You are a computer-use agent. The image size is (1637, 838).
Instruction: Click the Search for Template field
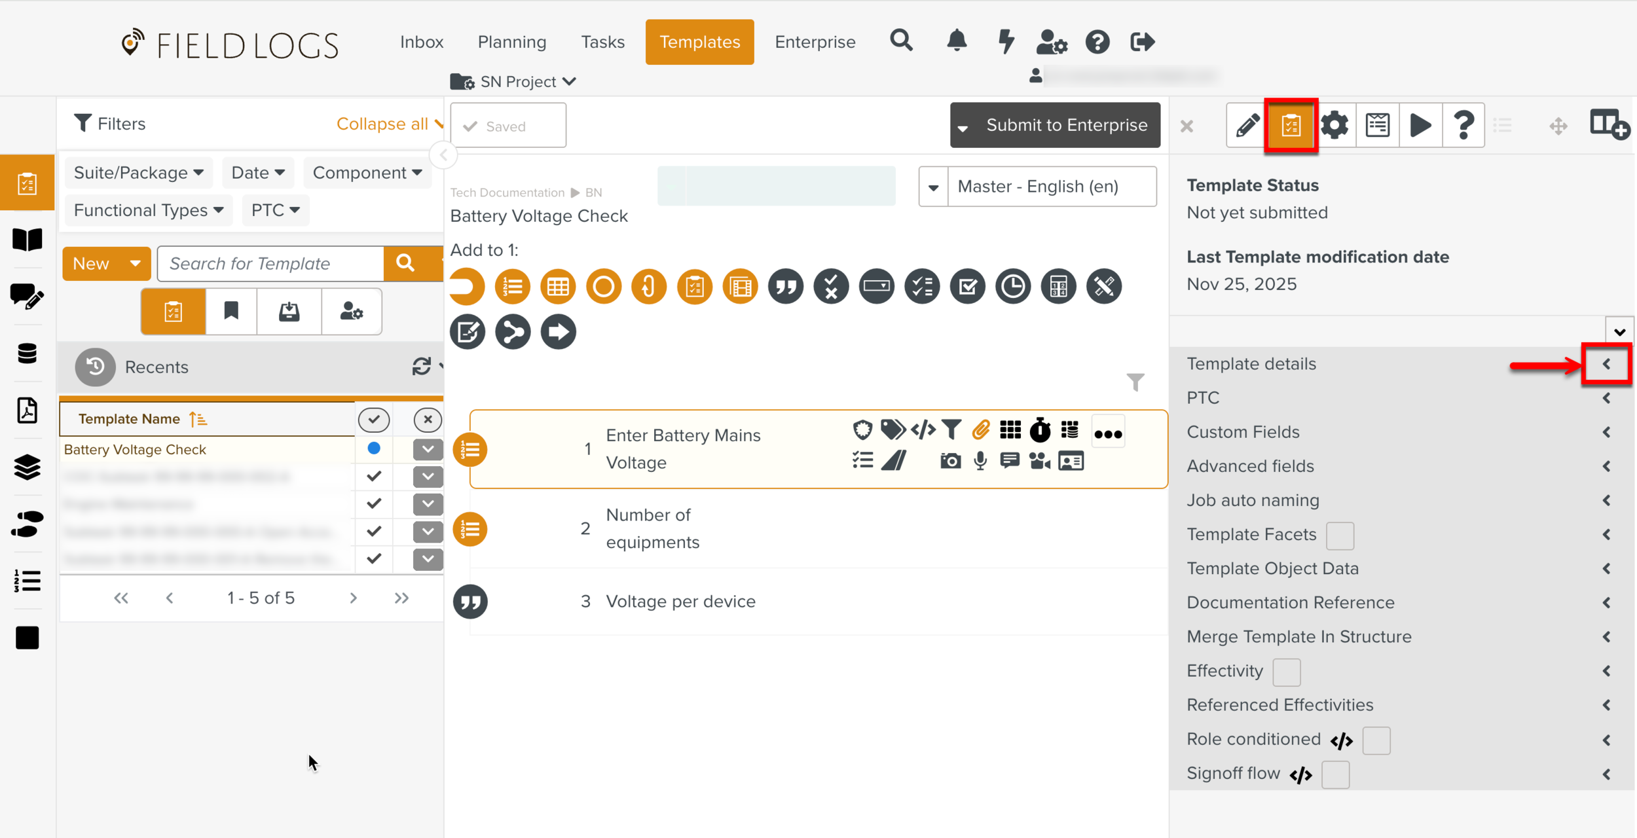pos(270,264)
